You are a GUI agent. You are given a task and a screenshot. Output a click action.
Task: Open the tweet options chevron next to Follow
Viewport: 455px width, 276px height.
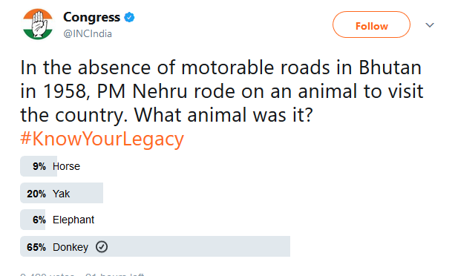[x=430, y=25]
